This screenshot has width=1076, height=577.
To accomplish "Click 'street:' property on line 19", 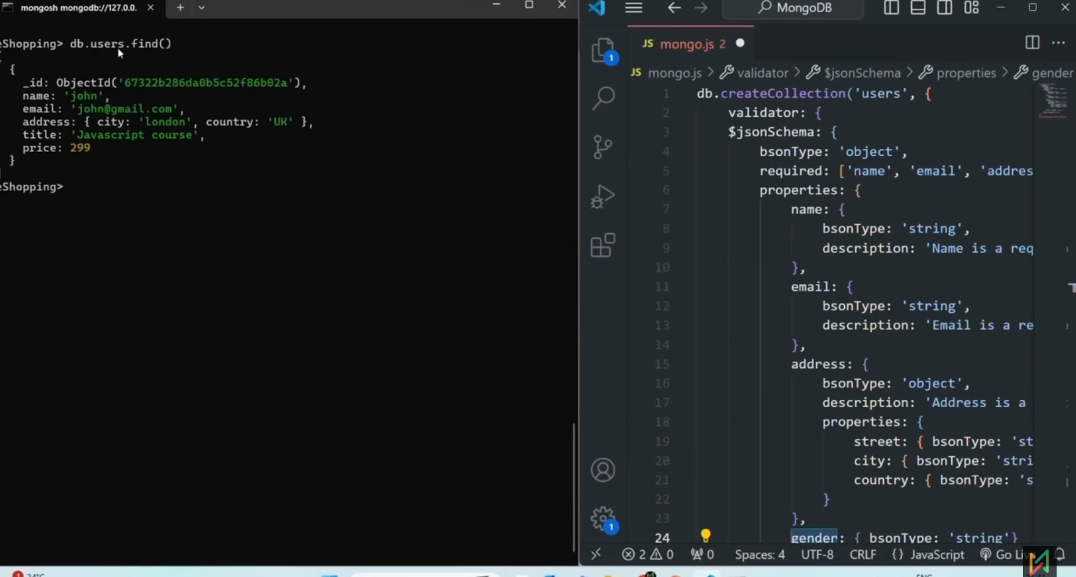I will click(880, 442).
